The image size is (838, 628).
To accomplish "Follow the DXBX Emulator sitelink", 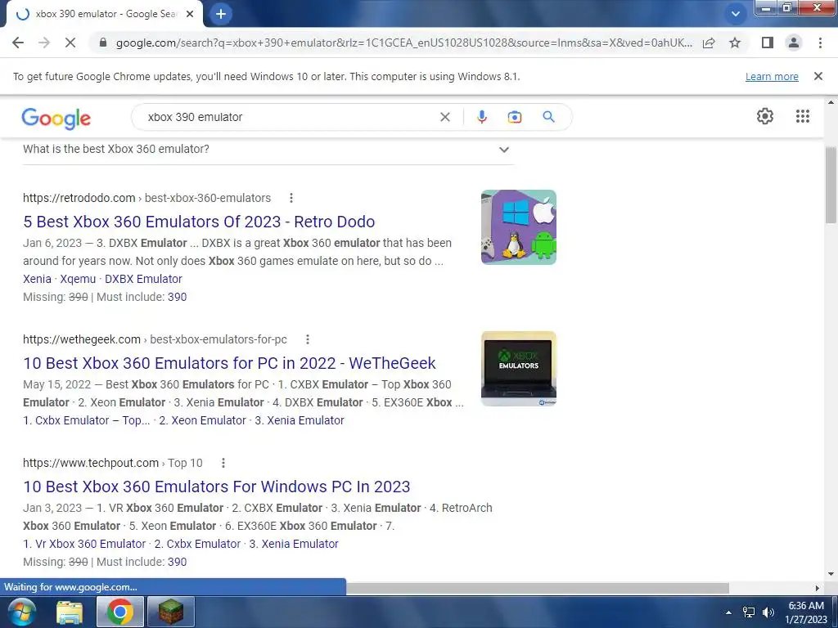I will (143, 280).
